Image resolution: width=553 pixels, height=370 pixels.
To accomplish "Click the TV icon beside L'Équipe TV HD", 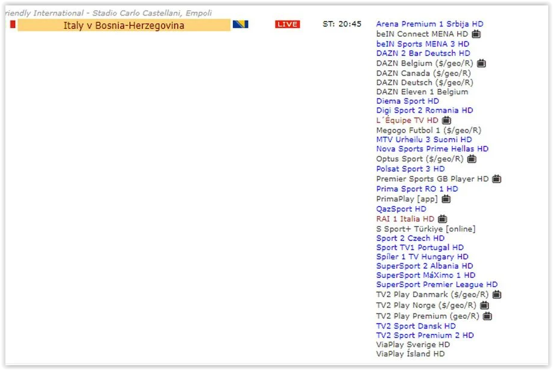I will (446, 121).
